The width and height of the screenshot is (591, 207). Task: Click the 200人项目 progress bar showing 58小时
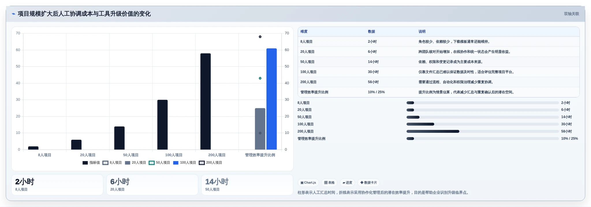(x=482, y=131)
